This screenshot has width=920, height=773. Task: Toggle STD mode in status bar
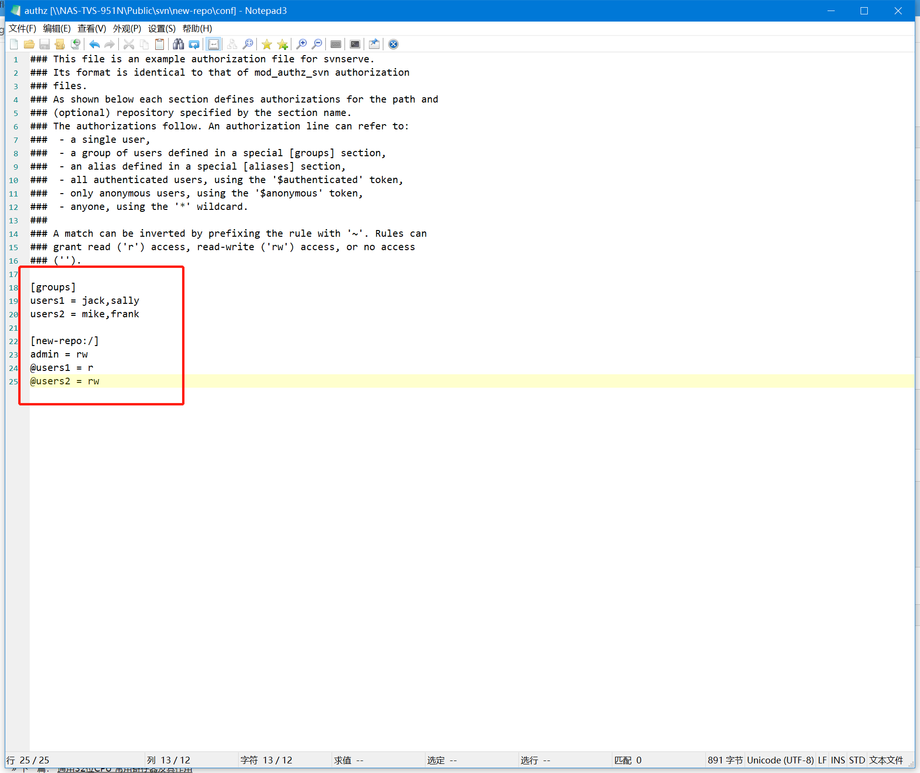857,760
